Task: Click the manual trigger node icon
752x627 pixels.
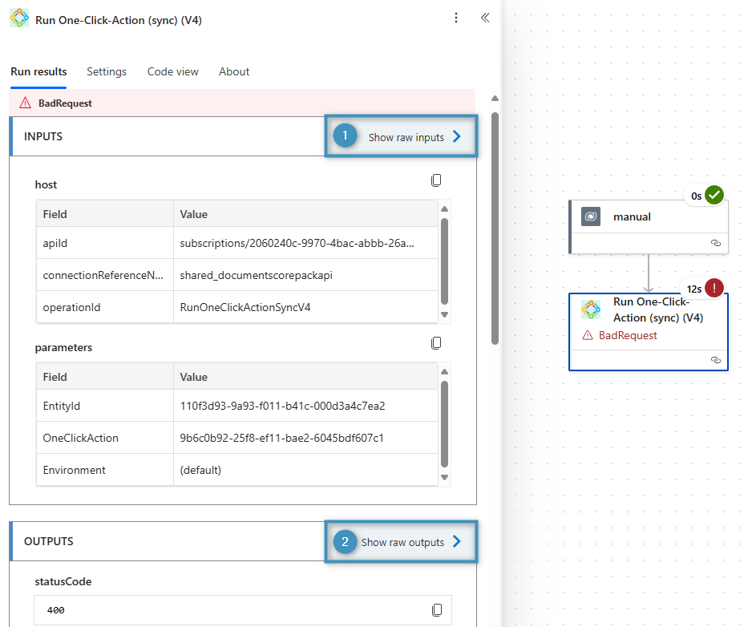Action: coord(591,216)
